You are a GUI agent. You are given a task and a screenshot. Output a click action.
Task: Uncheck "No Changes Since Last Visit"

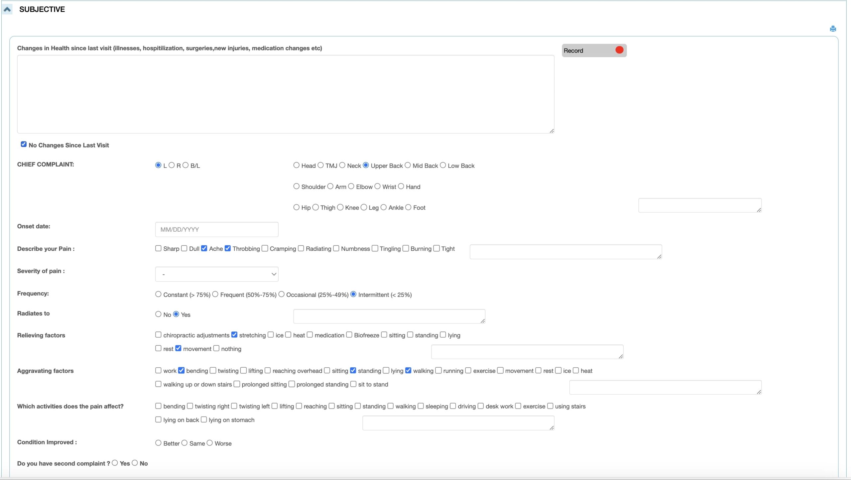23,144
